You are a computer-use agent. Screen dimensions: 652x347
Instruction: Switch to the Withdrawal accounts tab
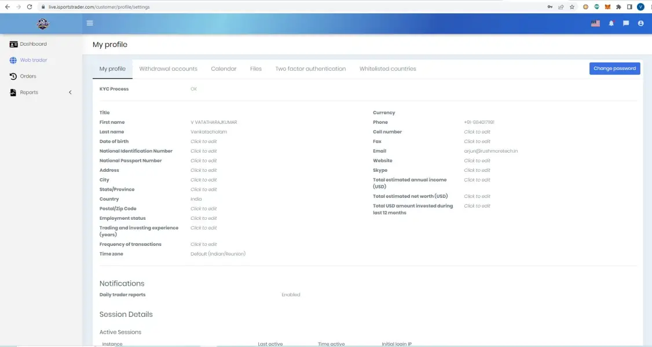(168, 69)
